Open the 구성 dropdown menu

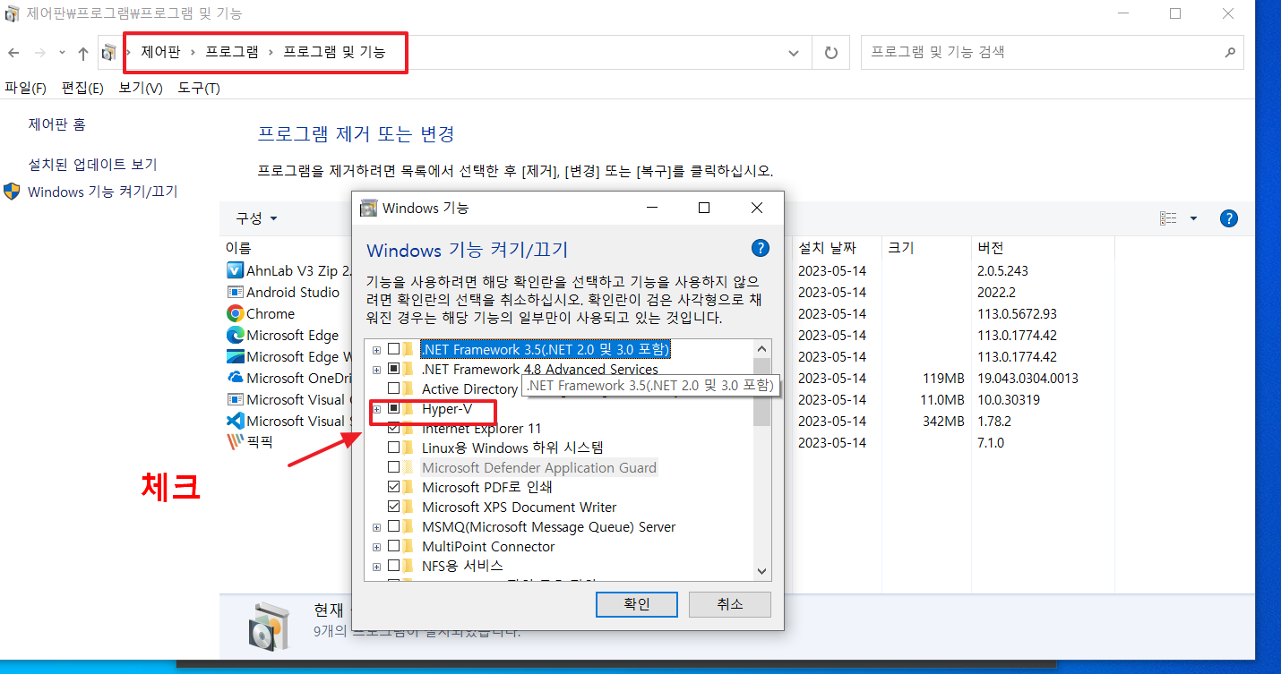tap(256, 218)
